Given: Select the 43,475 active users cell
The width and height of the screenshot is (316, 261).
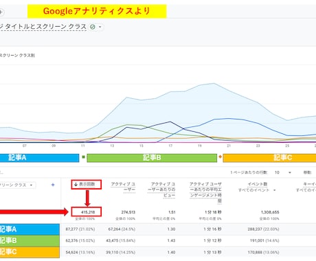Looking at the screenshot, I should pyautogui.click(x=121, y=240).
